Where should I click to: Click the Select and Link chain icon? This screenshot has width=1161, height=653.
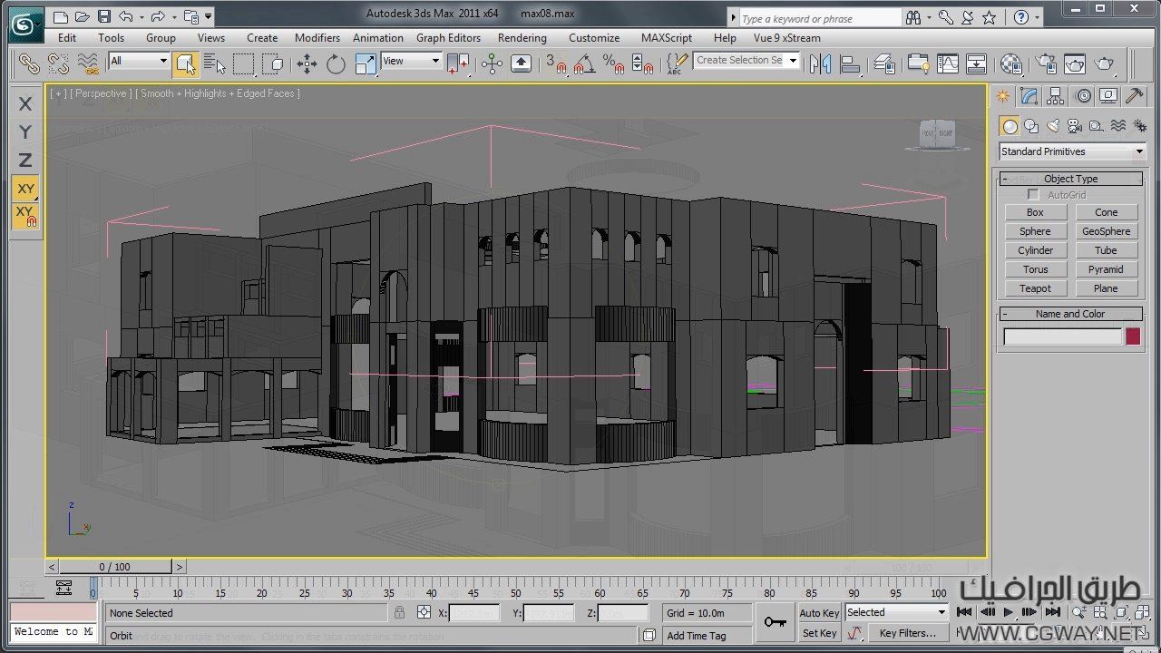pyautogui.click(x=29, y=63)
